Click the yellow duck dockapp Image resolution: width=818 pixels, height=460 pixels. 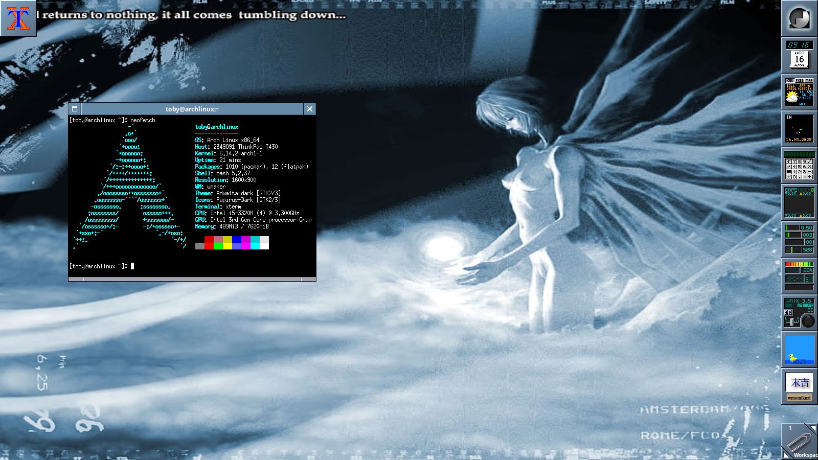click(799, 349)
